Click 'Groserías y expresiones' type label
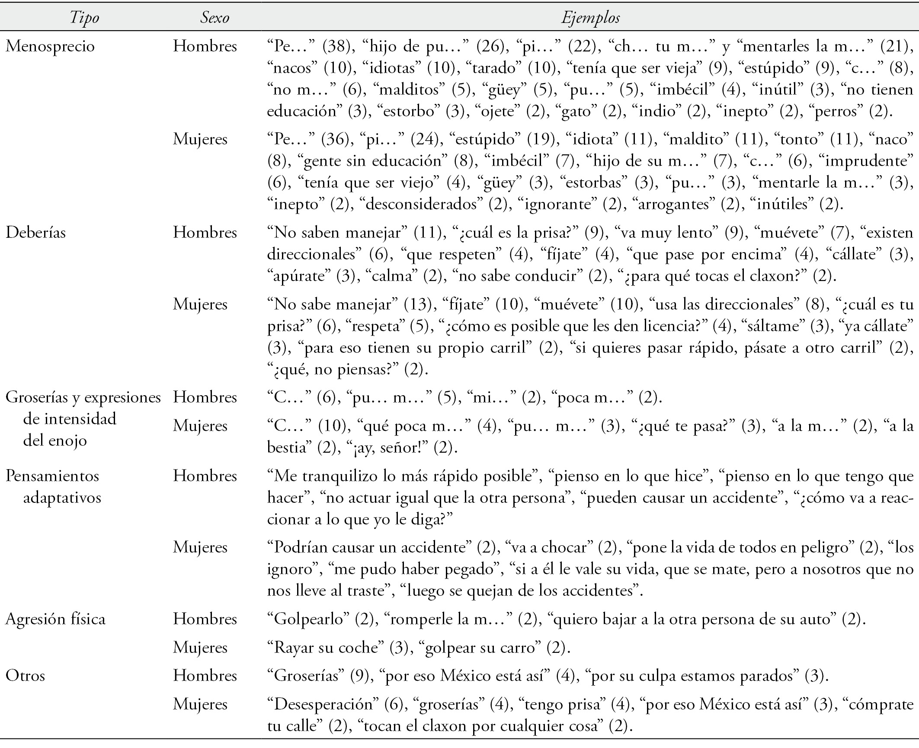The width and height of the screenshot is (919, 748). (x=83, y=397)
